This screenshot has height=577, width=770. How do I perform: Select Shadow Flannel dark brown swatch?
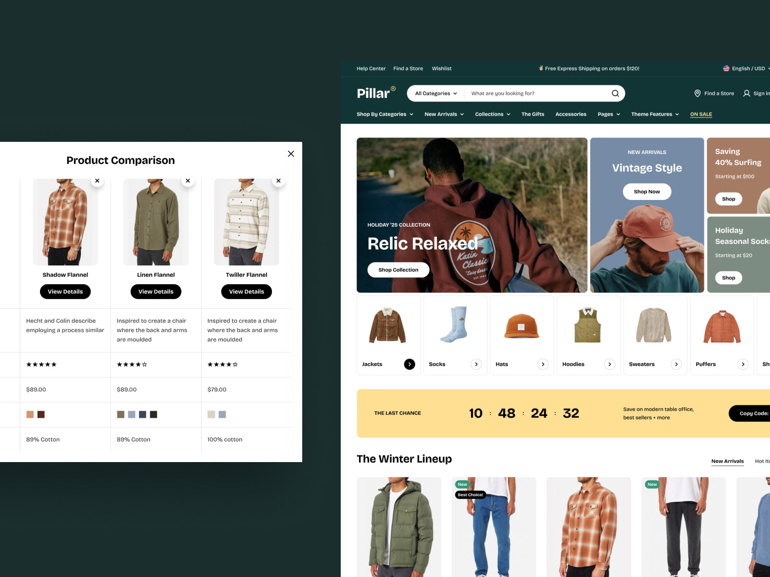point(41,414)
